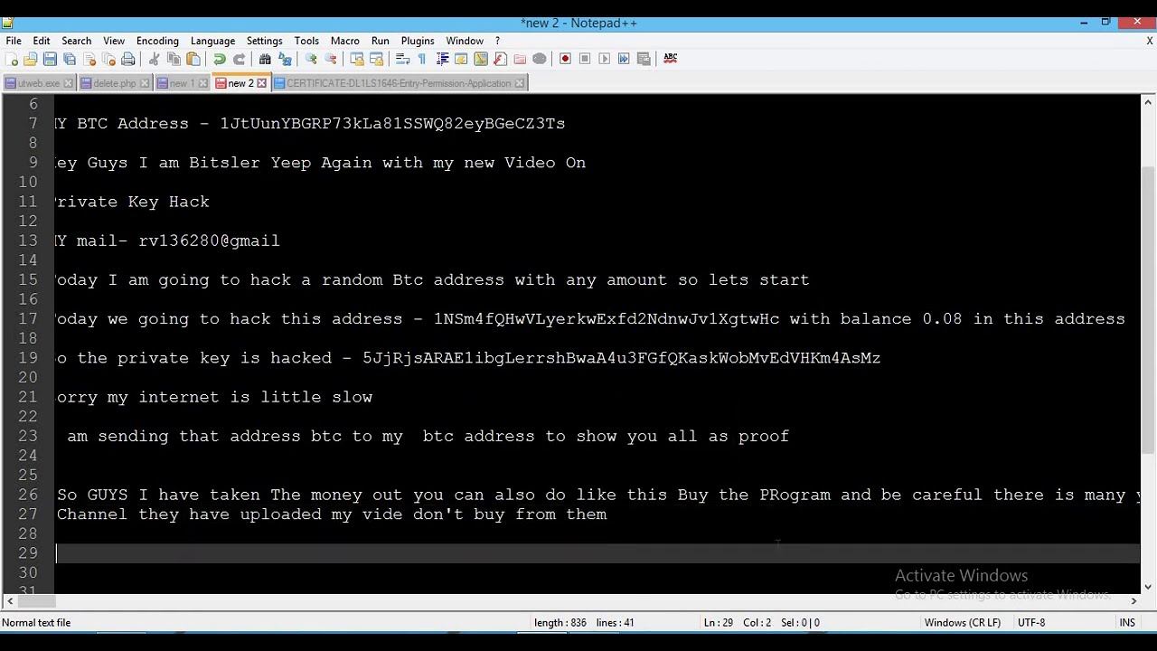This screenshot has width=1157, height=651.
Task: Open the ? help menu
Action: [x=497, y=41]
